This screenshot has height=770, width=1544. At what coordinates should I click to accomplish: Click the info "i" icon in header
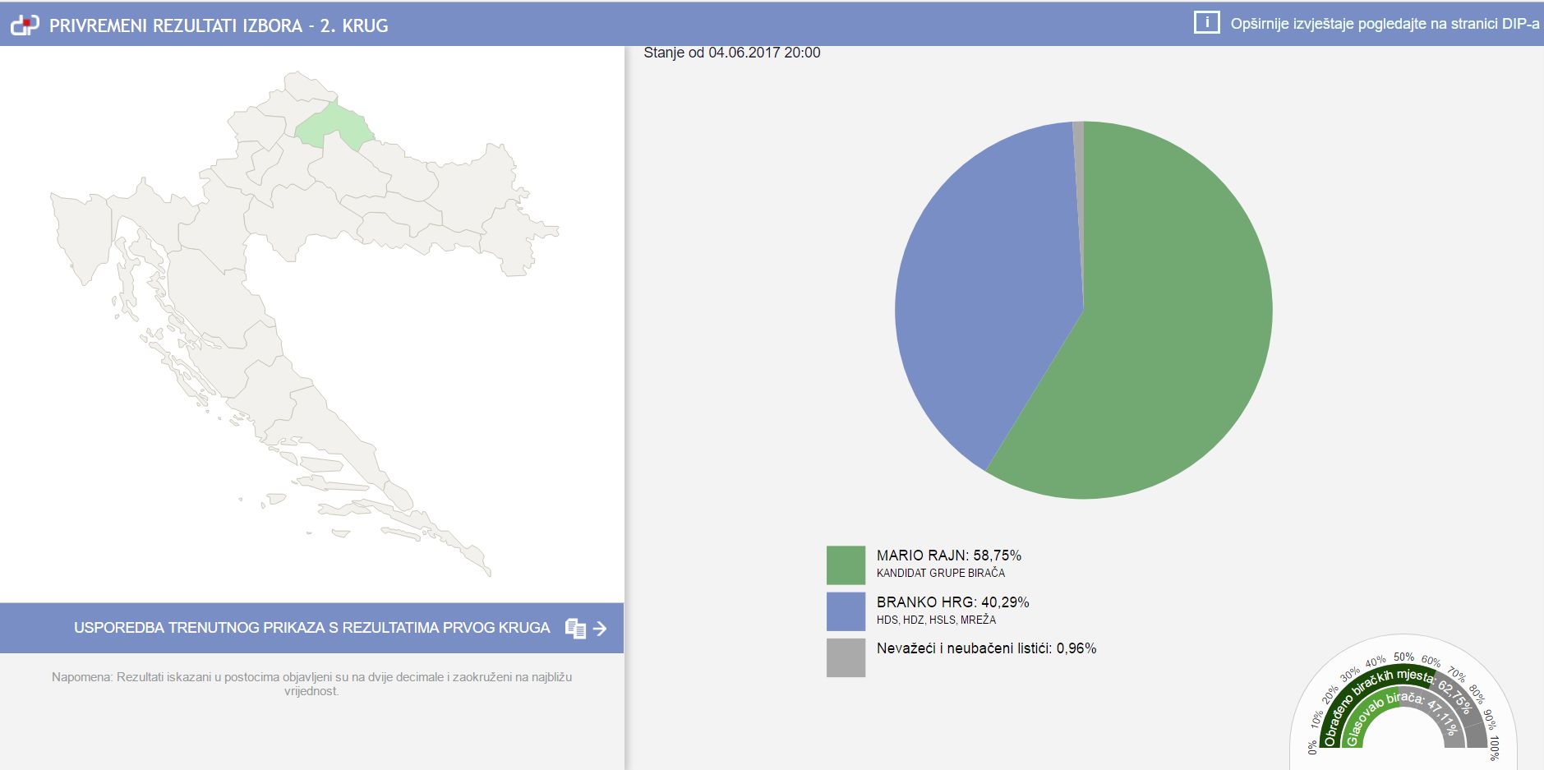pos(1205,23)
